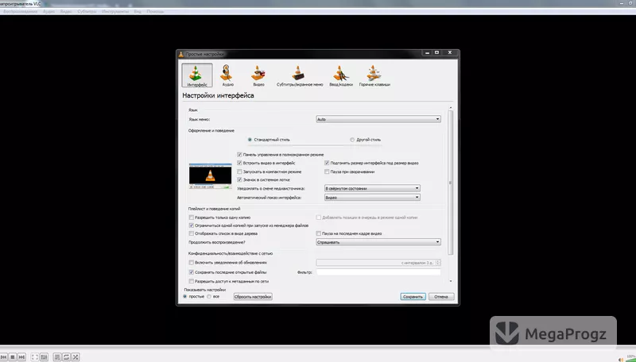Screen dimensions: 636x362
Task: Open the Интерфейс settings category
Action: tap(196, 75)
